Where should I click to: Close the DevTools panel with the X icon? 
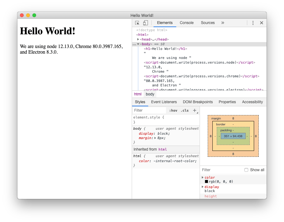tap(262, 22)
